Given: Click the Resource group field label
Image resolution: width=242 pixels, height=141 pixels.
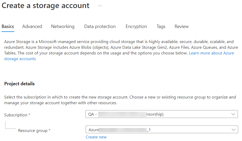Looking at the screenshot, I should pyautogui.click(x=33, y=131).
